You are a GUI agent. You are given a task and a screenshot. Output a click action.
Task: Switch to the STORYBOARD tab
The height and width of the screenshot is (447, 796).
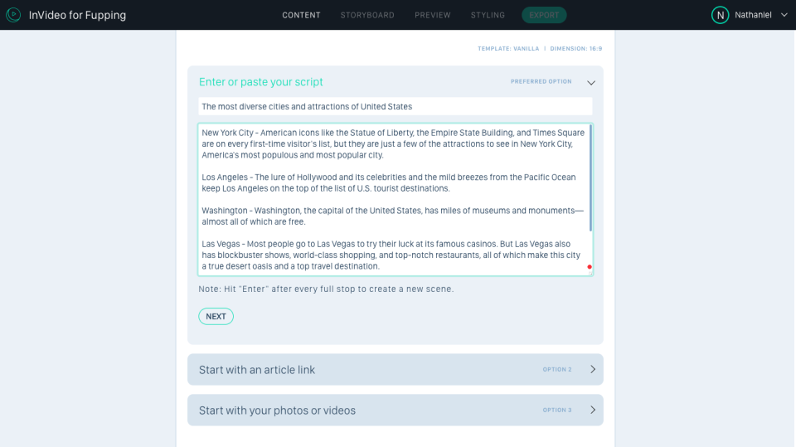point(367,15)
